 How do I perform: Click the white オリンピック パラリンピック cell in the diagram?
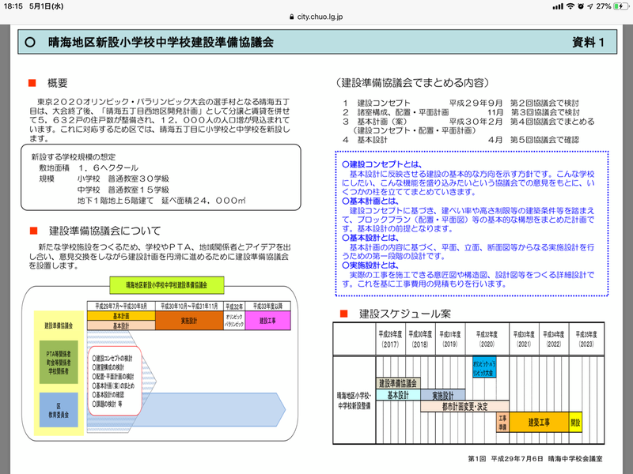coord(234,321)
